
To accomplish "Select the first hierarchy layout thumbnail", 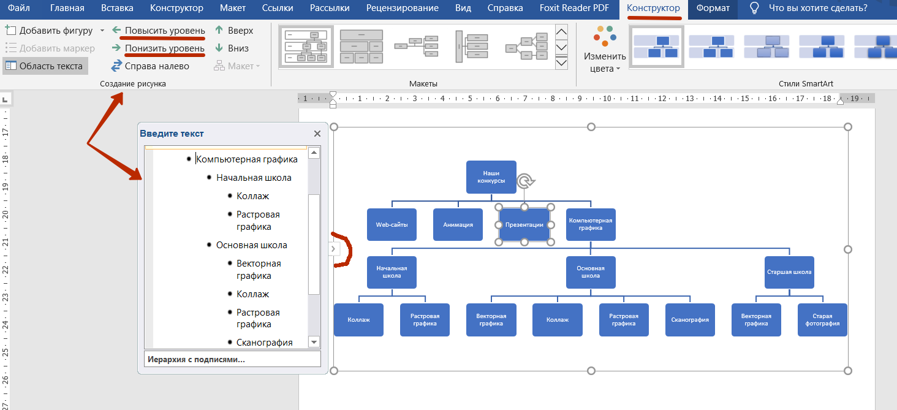I will tap(306, 46).
